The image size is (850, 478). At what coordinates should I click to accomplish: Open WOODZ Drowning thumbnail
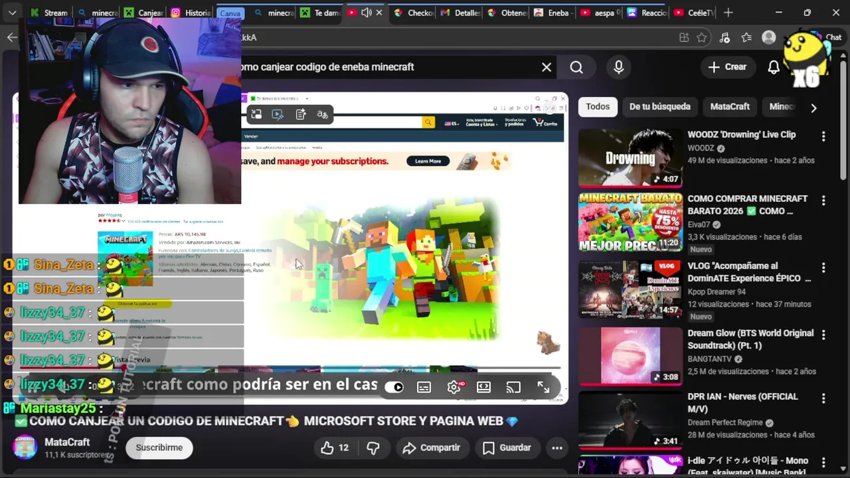click(x=630, y=157)
